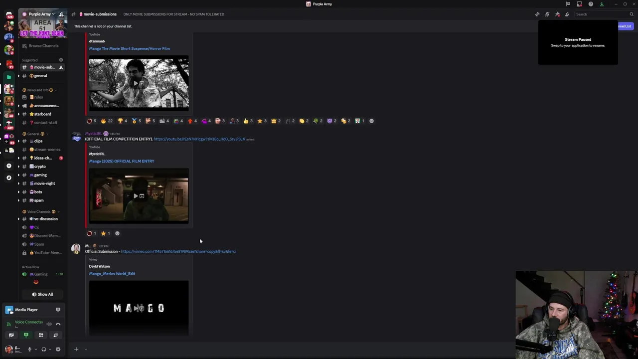Click the Show All button
Screen dimensions: 638x359
click(x=42, y=294)
